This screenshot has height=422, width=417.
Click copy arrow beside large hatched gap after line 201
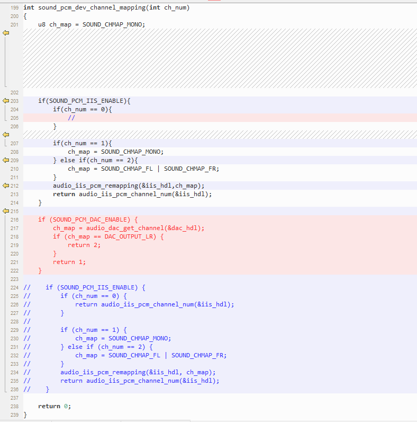pyautogui.click(x=6, y=33)
